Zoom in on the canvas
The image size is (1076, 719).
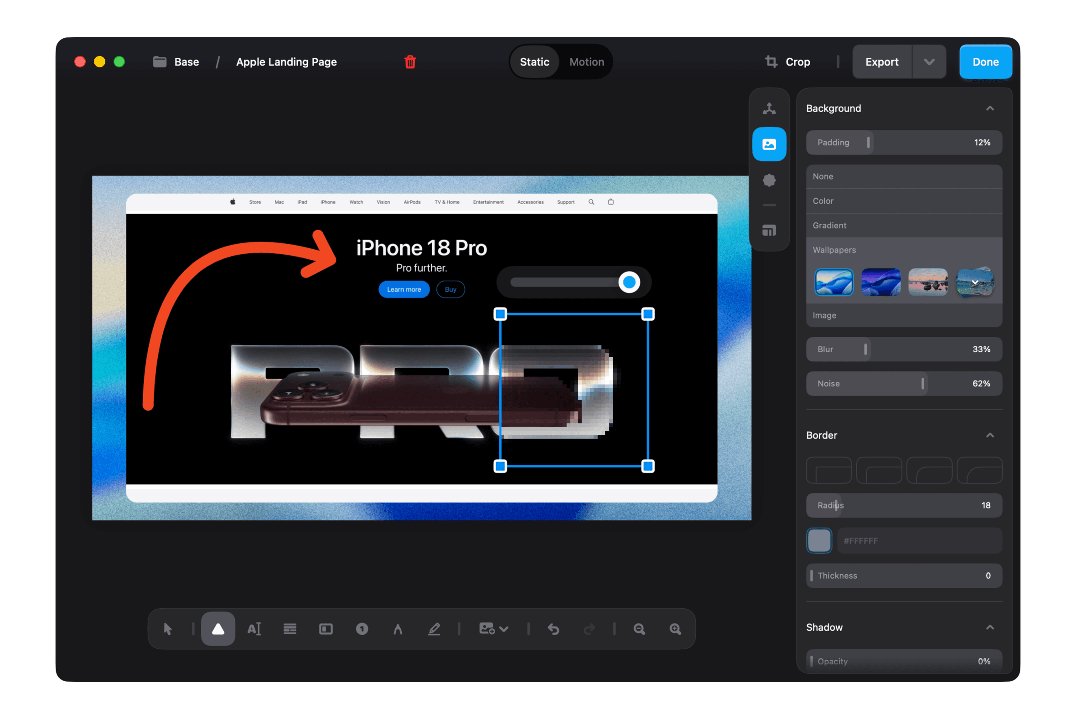point(675,629)
